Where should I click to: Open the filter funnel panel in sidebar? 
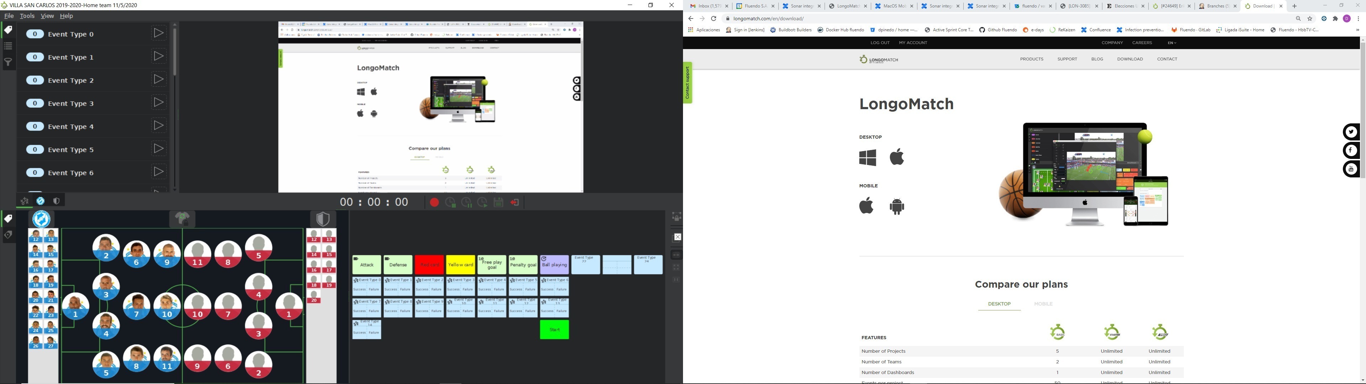[8, 63]
